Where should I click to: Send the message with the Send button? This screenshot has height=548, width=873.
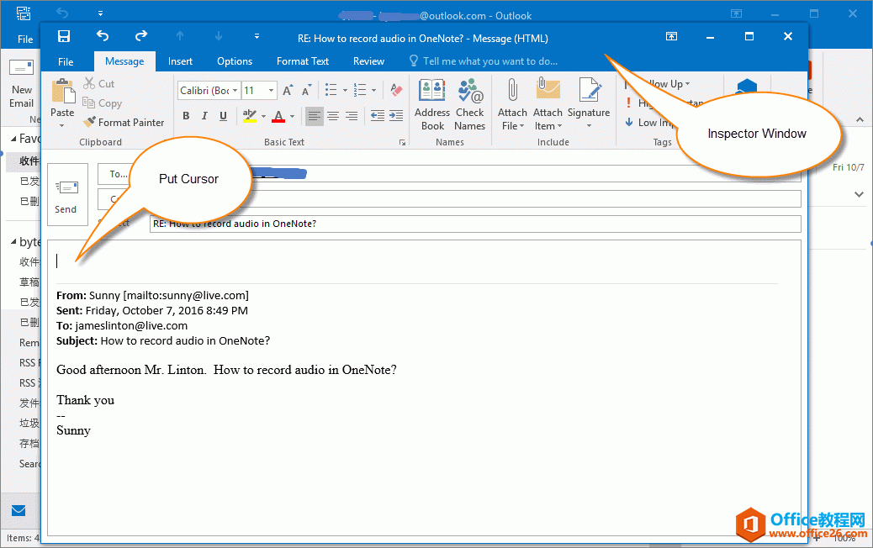coord(67,194)
